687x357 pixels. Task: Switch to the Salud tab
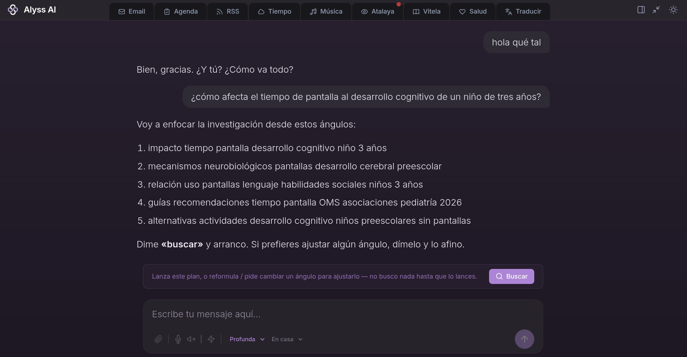[473, 11]
